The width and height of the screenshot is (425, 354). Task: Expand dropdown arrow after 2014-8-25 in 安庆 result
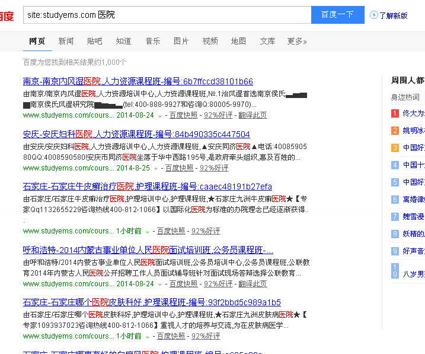click(156, 169)
